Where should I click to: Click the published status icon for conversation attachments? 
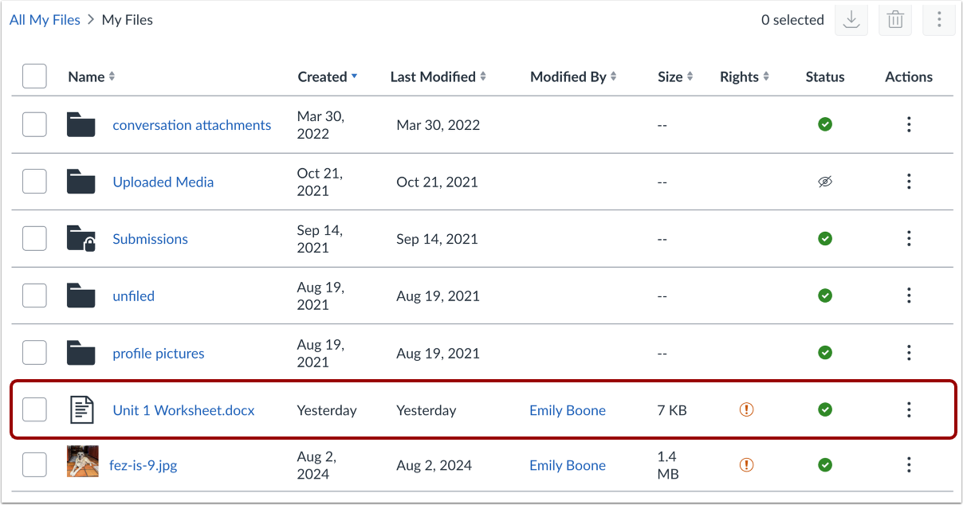(825, 124)
